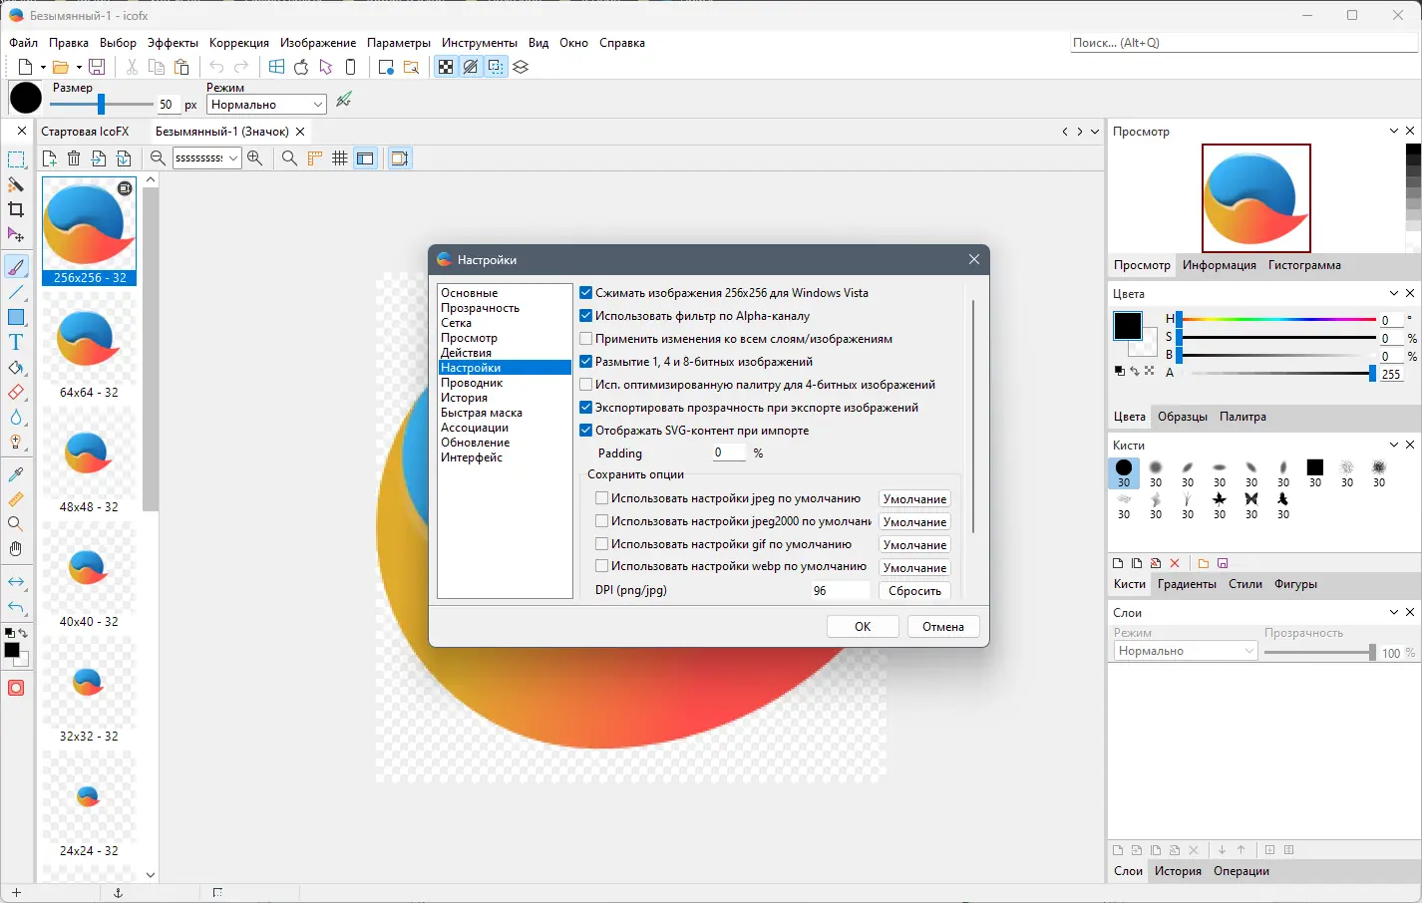Screen dimensions: 1422x903
Task: Enable default jpeg settings checkbox
Action: (602, 498)
